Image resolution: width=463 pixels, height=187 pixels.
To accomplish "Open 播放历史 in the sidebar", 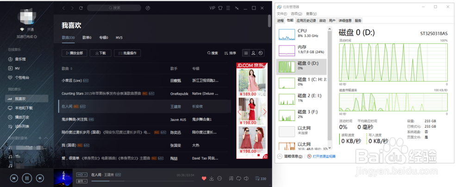I will tap(22, 117).
